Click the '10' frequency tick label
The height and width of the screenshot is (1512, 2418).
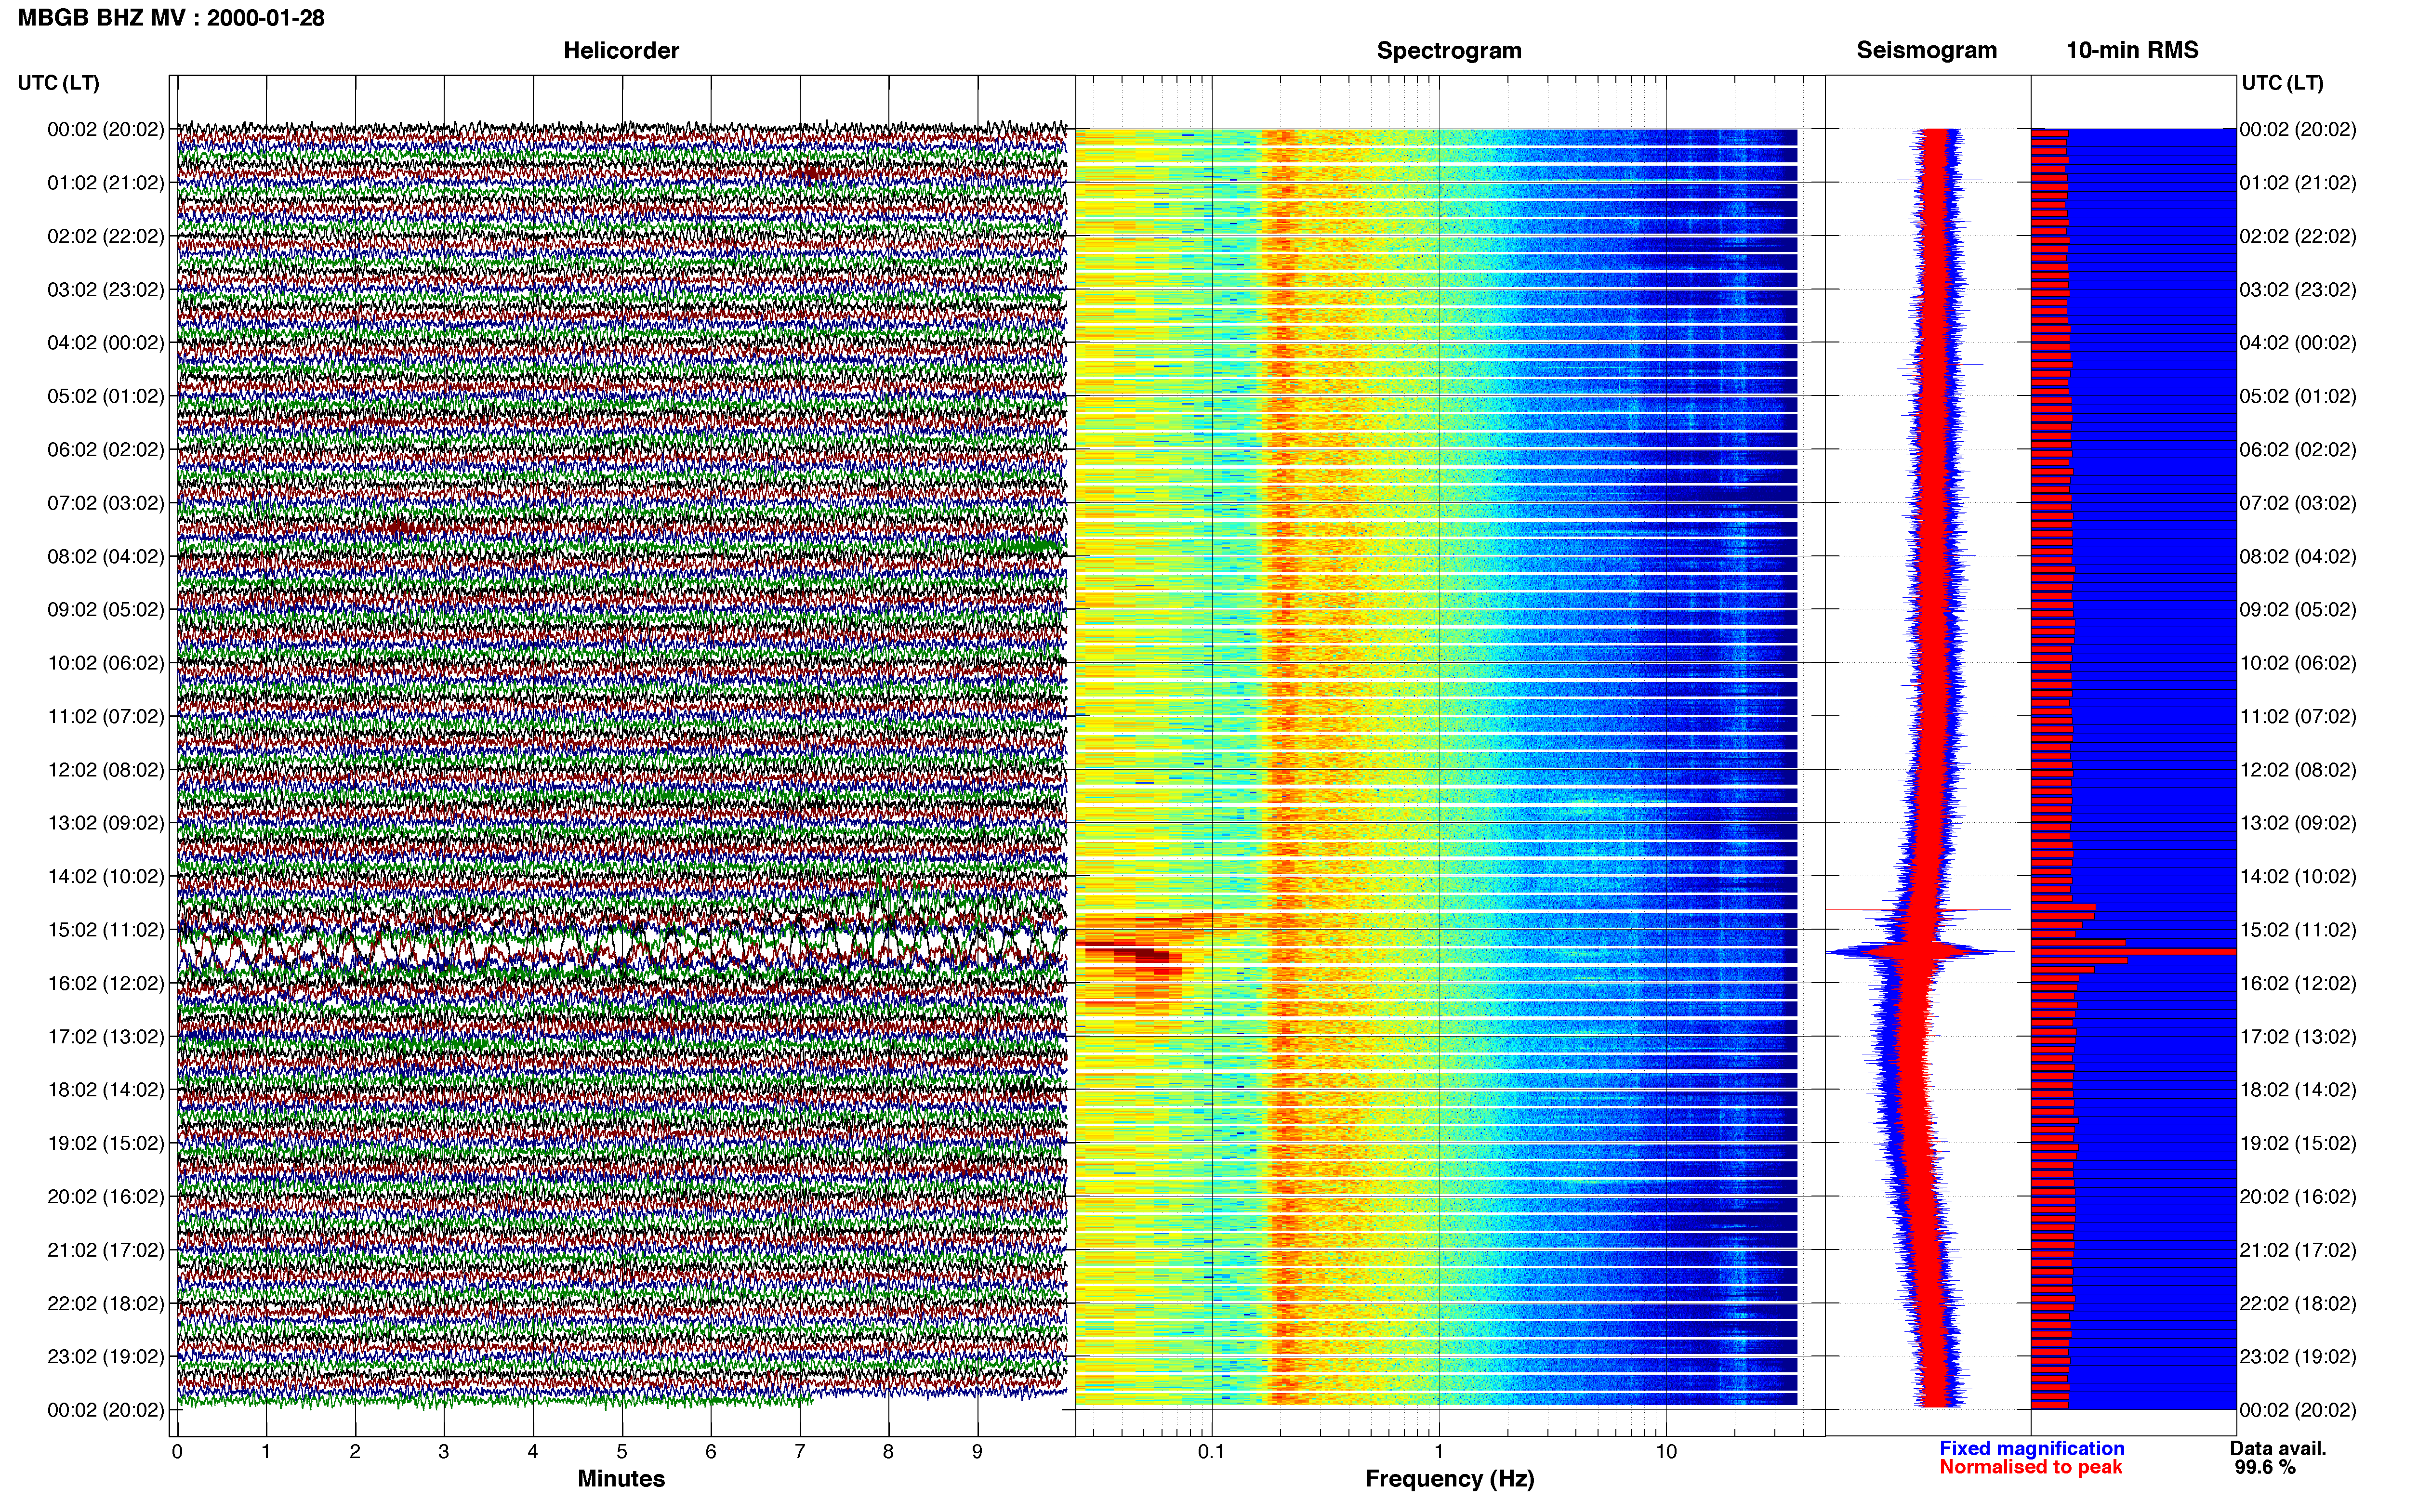click(x=1666, y=1452)
